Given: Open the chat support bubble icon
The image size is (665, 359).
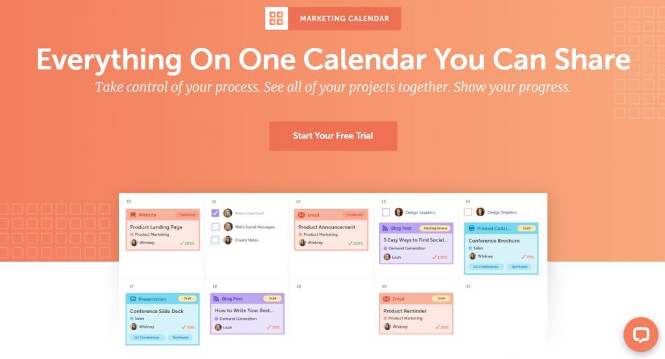Looking at the screenshot, I should pos(641,334).
